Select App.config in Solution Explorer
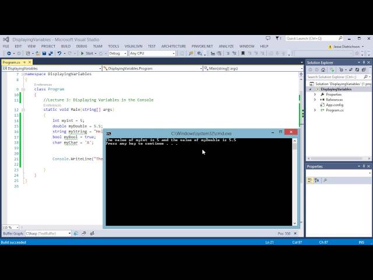Screen dimensions: 373x280 334,105
